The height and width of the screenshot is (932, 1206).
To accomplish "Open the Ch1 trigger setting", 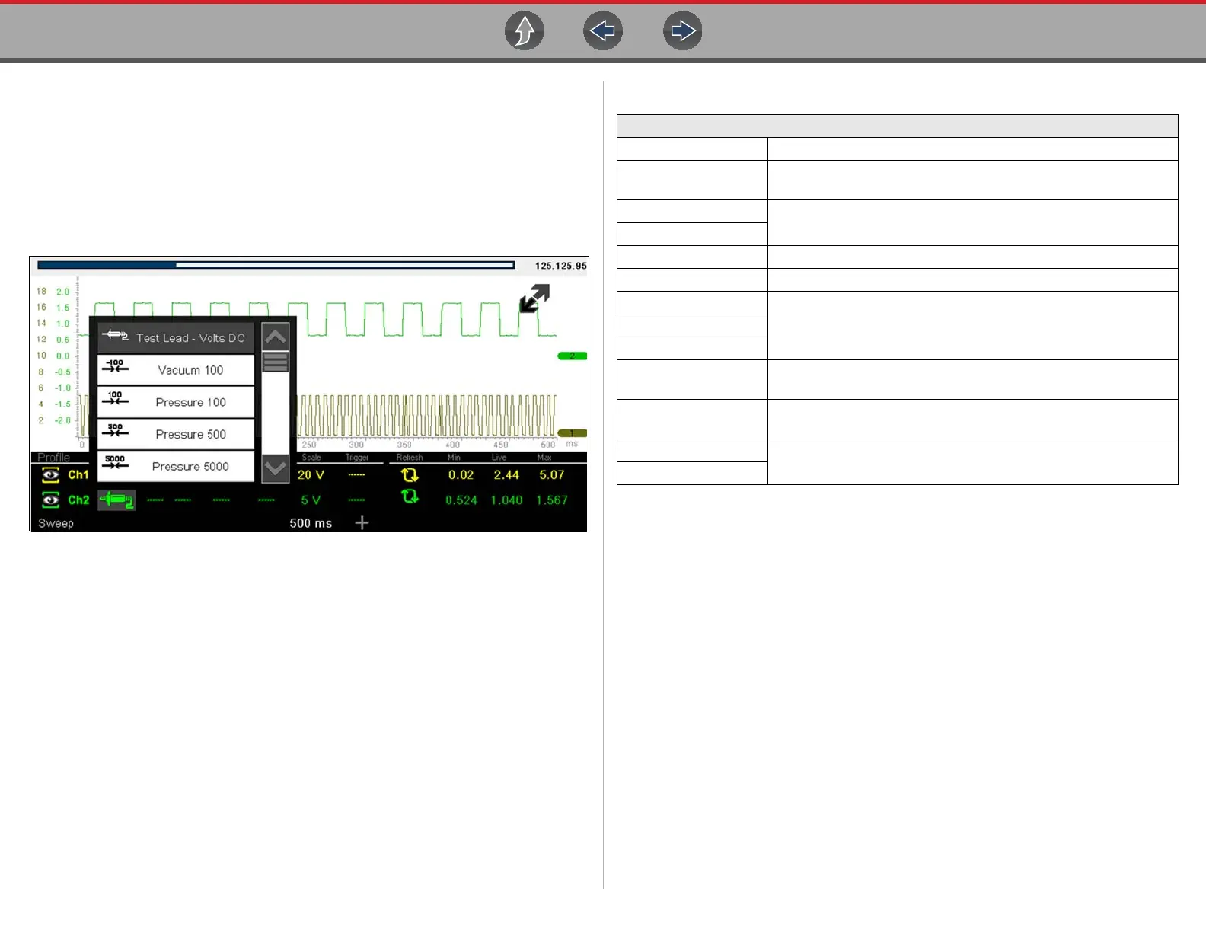I will (356, 475).
